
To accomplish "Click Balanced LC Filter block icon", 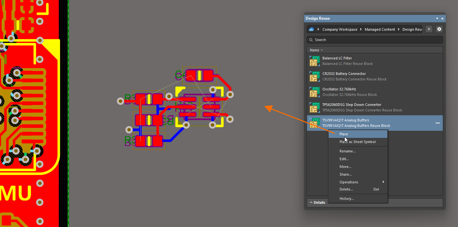I will [314, 61].
